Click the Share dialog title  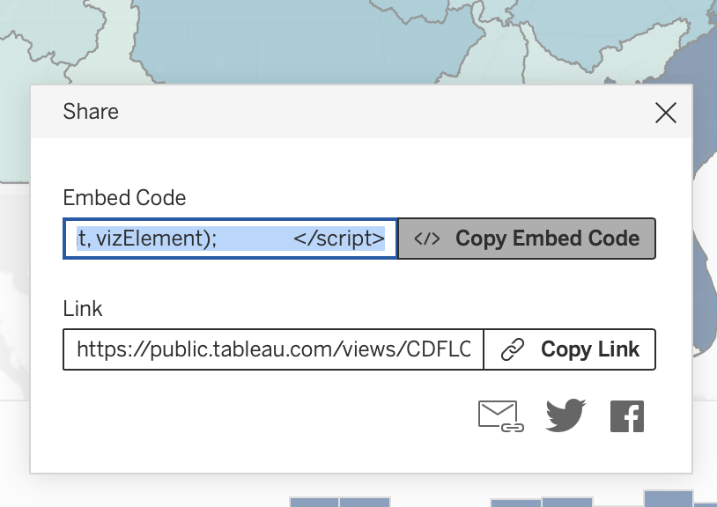click(91, 112)
